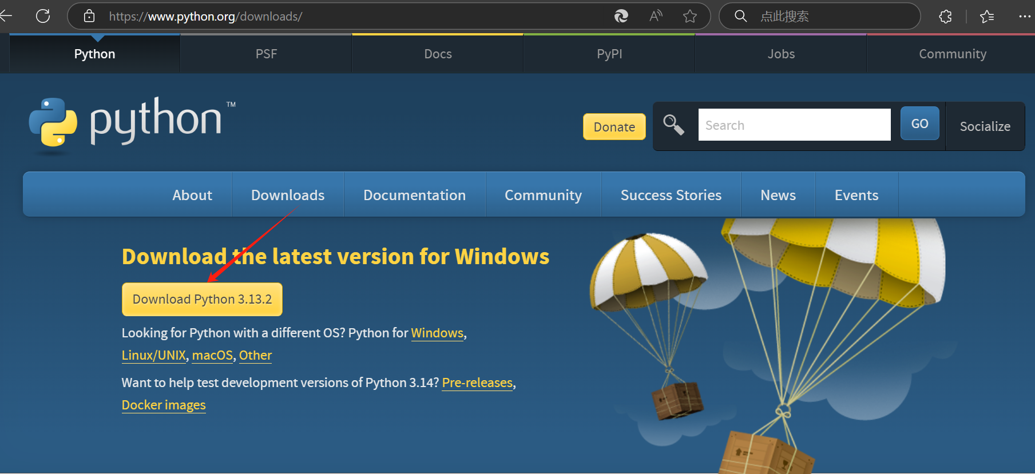Screen dimensions: 1035x474
Task: Open the Success Stories navigation menu
Action: coord(671,195)
